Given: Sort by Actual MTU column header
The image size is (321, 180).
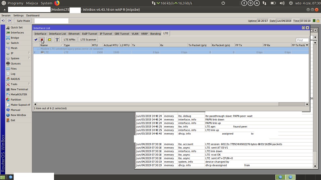Looking at the screenshot, I should click(111, 45).
